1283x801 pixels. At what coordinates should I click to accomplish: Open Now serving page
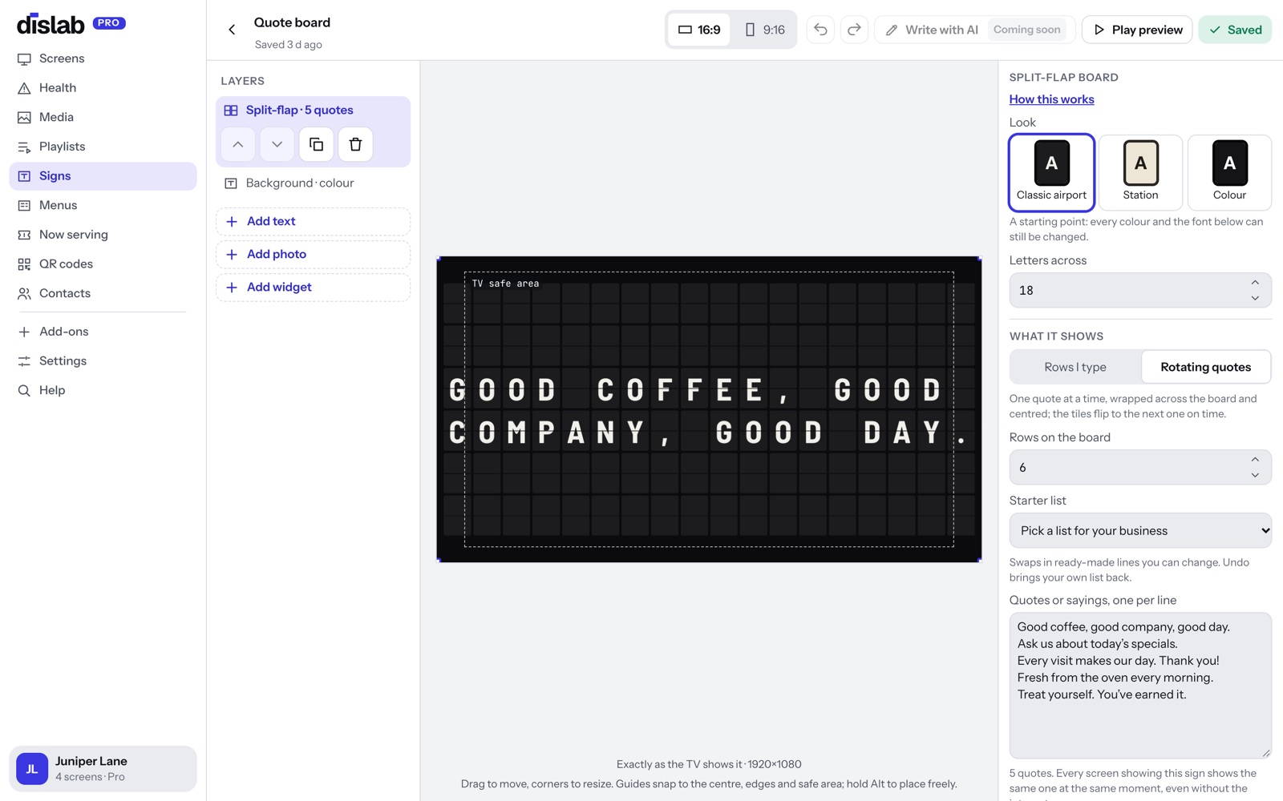(103, 235)
